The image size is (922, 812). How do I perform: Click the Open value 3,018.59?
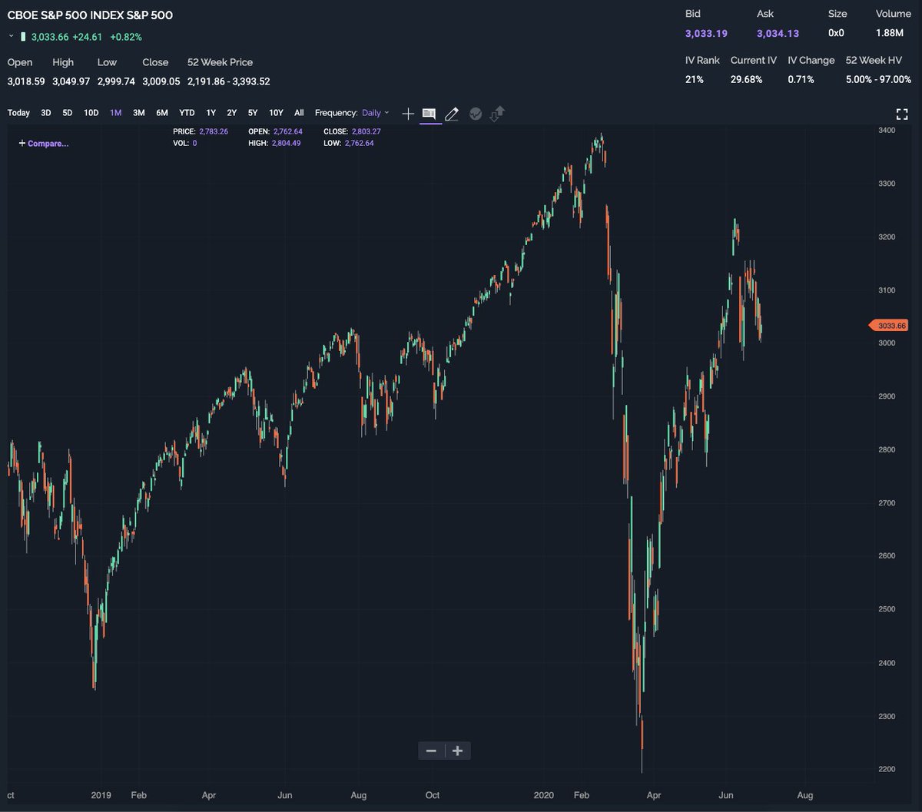[x=26, y=81]
